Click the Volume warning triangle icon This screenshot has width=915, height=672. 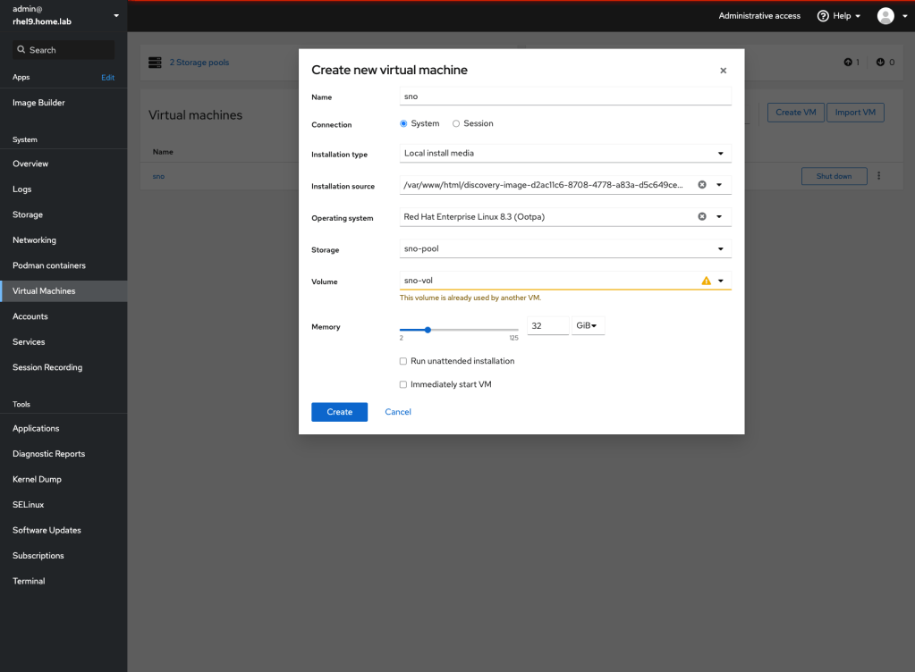click(x=706, y=281)
